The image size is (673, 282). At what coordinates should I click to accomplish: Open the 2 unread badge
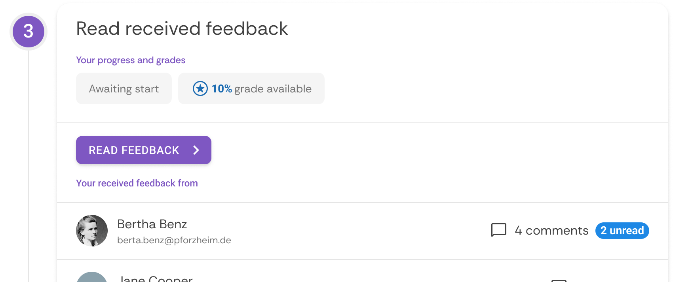pyautogui.click(x=622, y=231)
